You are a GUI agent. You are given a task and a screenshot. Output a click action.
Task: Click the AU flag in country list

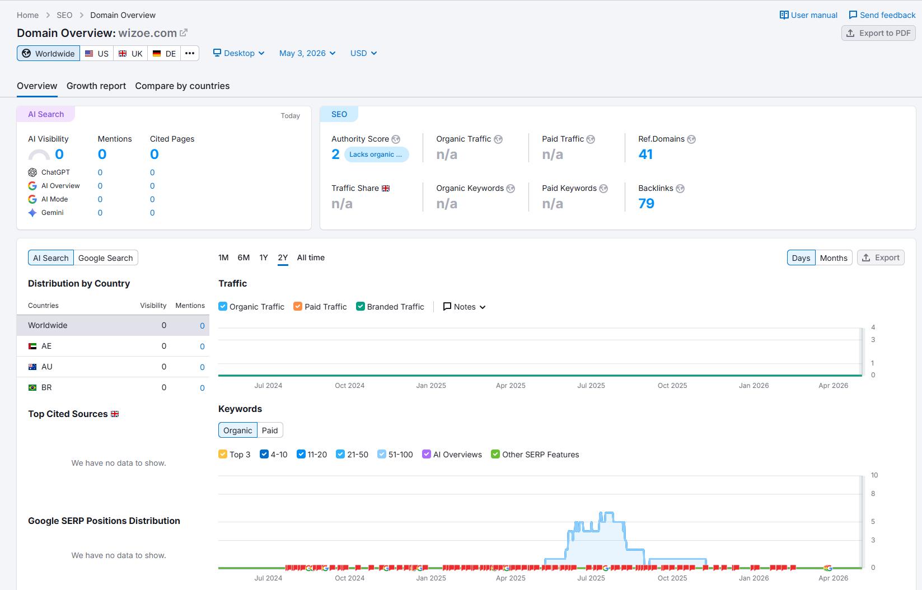[x=32, y=367]
